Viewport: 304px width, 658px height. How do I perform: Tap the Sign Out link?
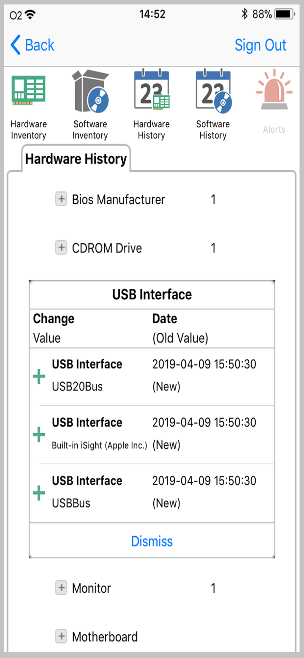tap(260, 45)
